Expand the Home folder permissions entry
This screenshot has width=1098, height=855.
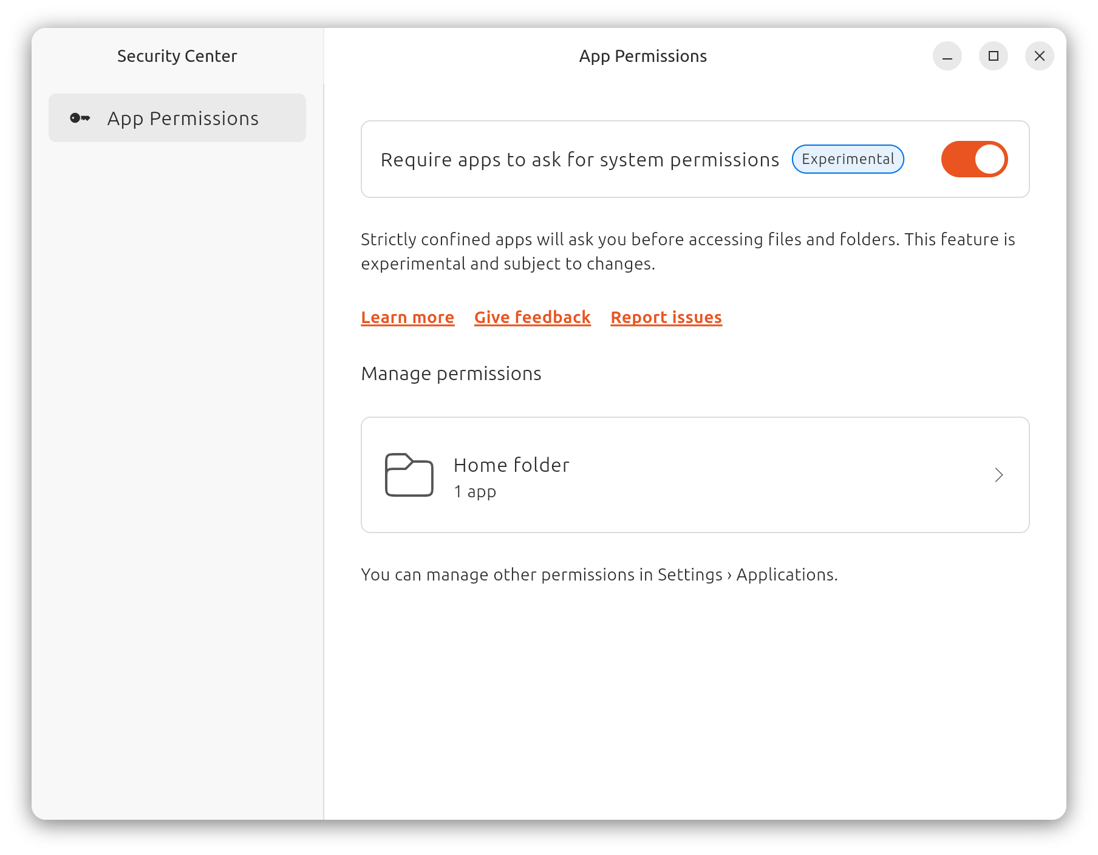click(x=695, y=475)
